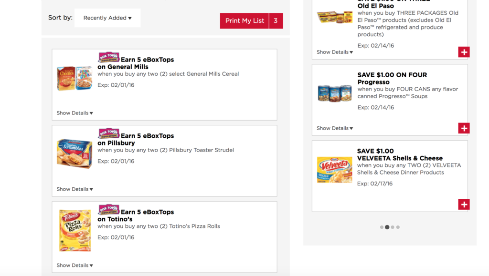
Task: Add the VELVEETA Shells & Cheese coupon plus icon
Action: click(464, 204)
